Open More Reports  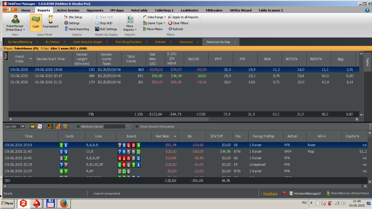point(130,23)
